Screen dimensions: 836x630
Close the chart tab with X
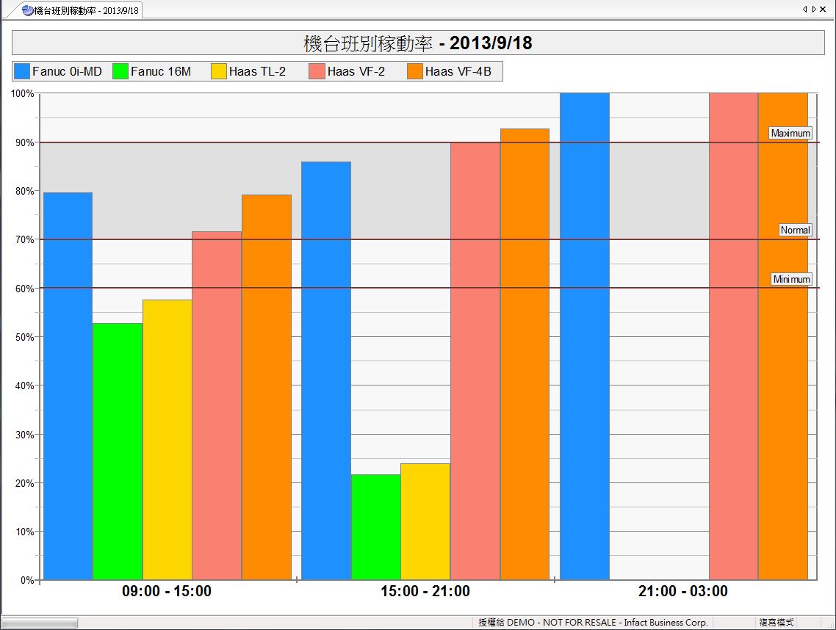(x=824, y=9)
